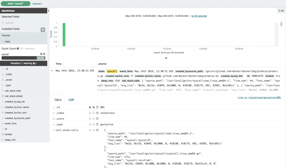Open the Actions dropdown menu
The height and width of the screenshot is (168, 286).
(37, 3)
